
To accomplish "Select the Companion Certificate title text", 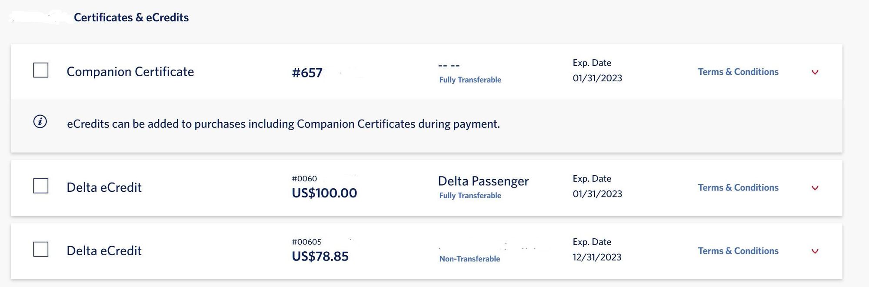I will point(130,71).
